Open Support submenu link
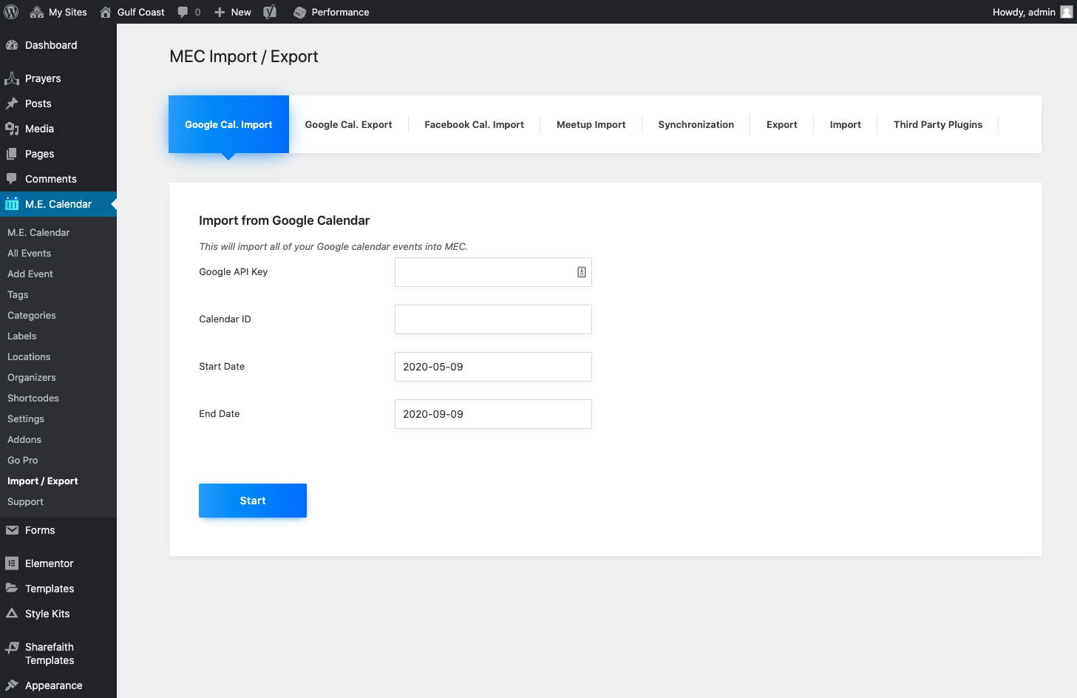Screen dimensions: 1077x698 coord(26,501)
